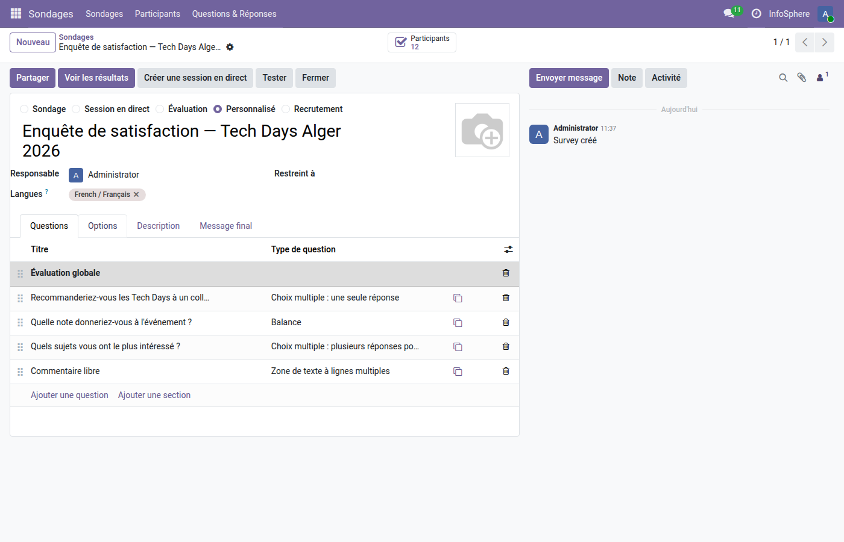Click the 'Voir les résultats' button
Screen dimensions: 844x542
click(x=96, y=78)
